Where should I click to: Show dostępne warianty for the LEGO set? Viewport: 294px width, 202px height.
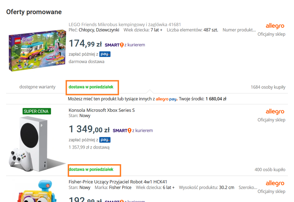pyautogui.click(x=37, y=87)
